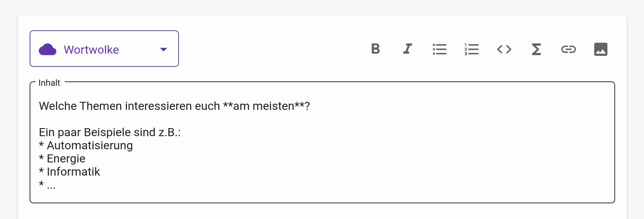Toggle bold text formatting
The height and width of the screenshot is (219, 644).
(375, 49)
